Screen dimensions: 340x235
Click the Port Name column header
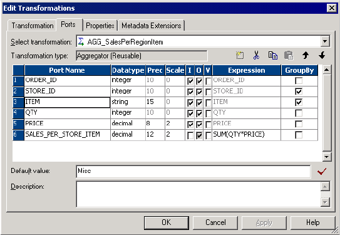67,70
